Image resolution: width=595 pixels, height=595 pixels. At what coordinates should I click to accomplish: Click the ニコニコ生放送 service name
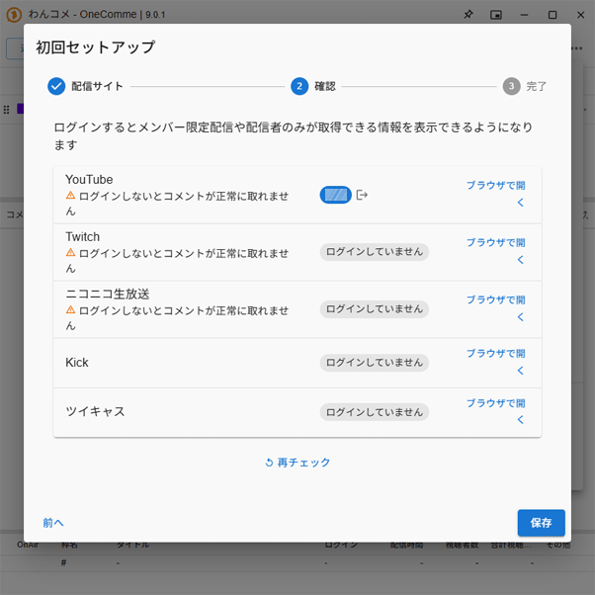click(108, 294)
